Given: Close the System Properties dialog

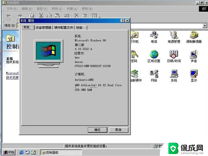Looking at the screenshot, I should coord(127,20).
